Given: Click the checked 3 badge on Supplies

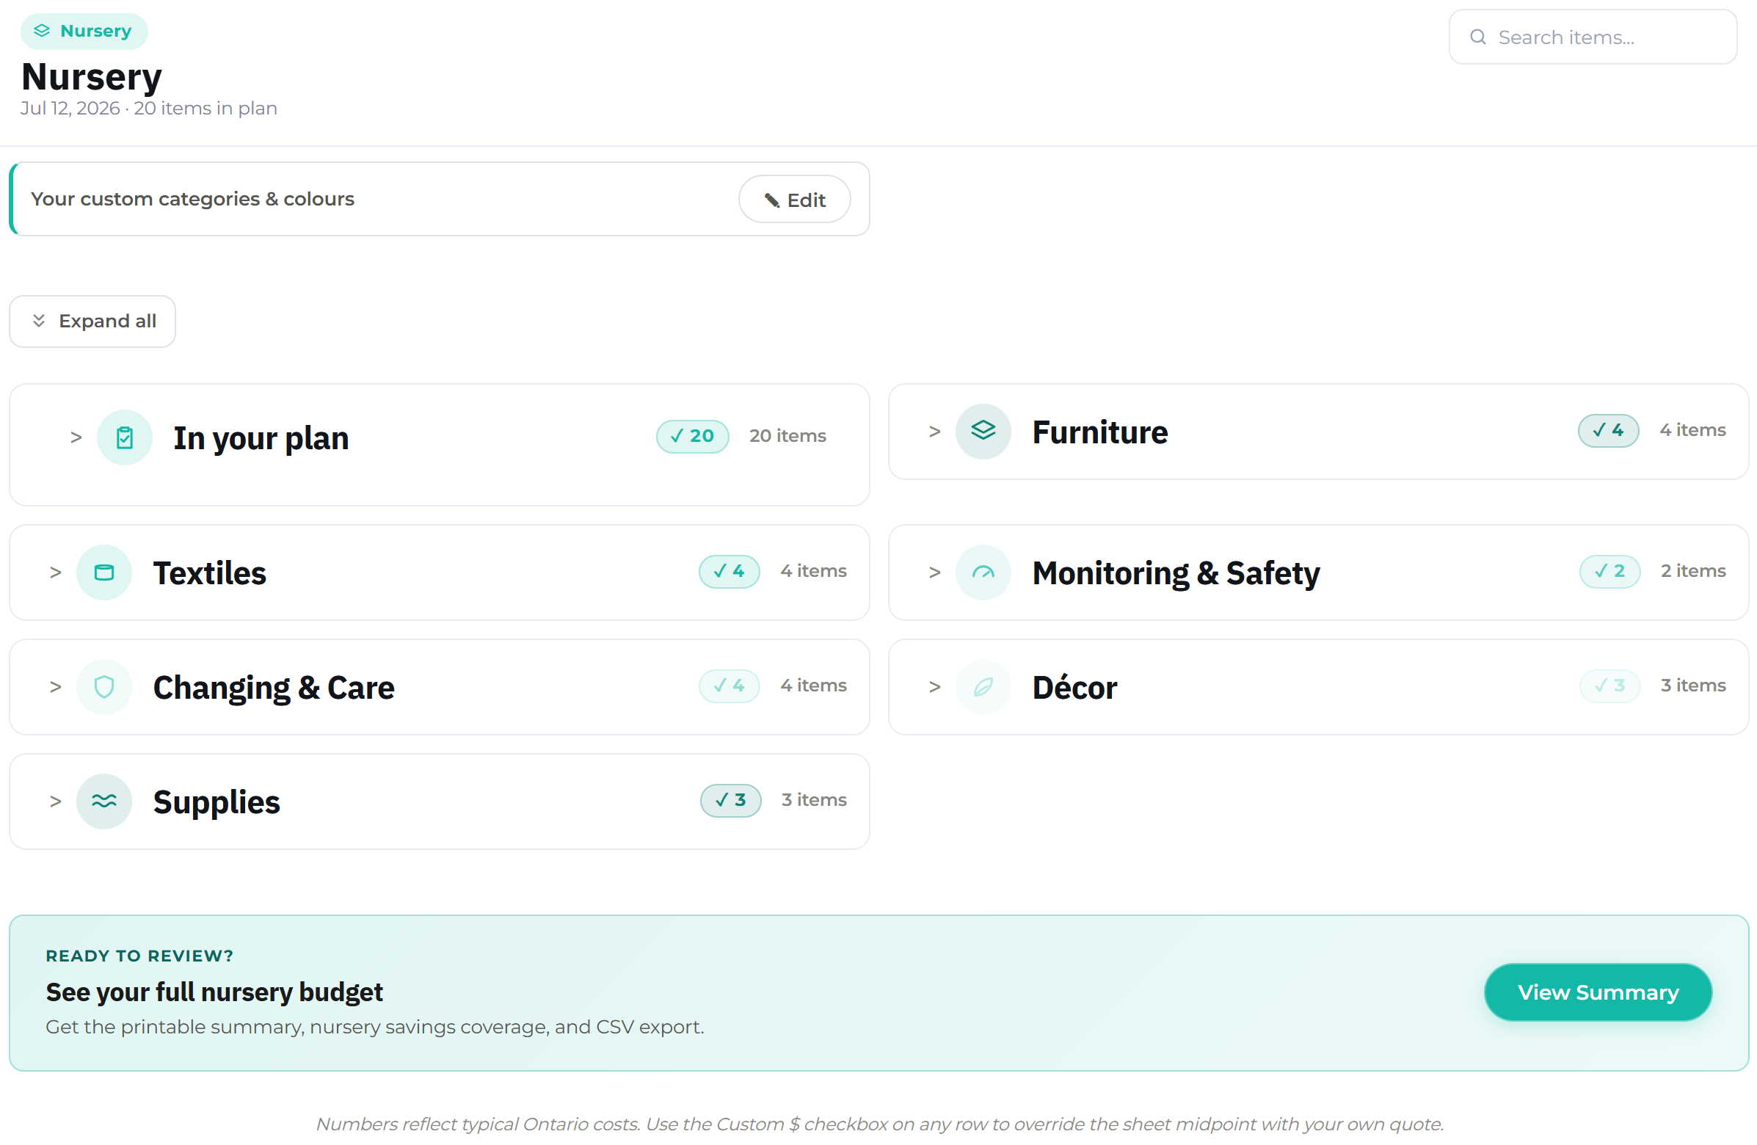Looking at the screenshot, I should pyautogui.click(x=730, y=800).
